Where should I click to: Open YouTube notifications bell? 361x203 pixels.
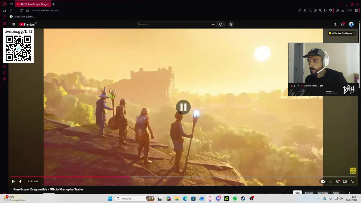[343, 24]
